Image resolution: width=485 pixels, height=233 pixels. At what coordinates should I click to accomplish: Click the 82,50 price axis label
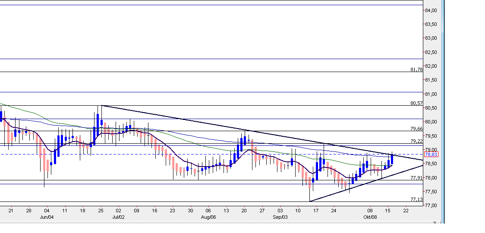pos(431,52)
